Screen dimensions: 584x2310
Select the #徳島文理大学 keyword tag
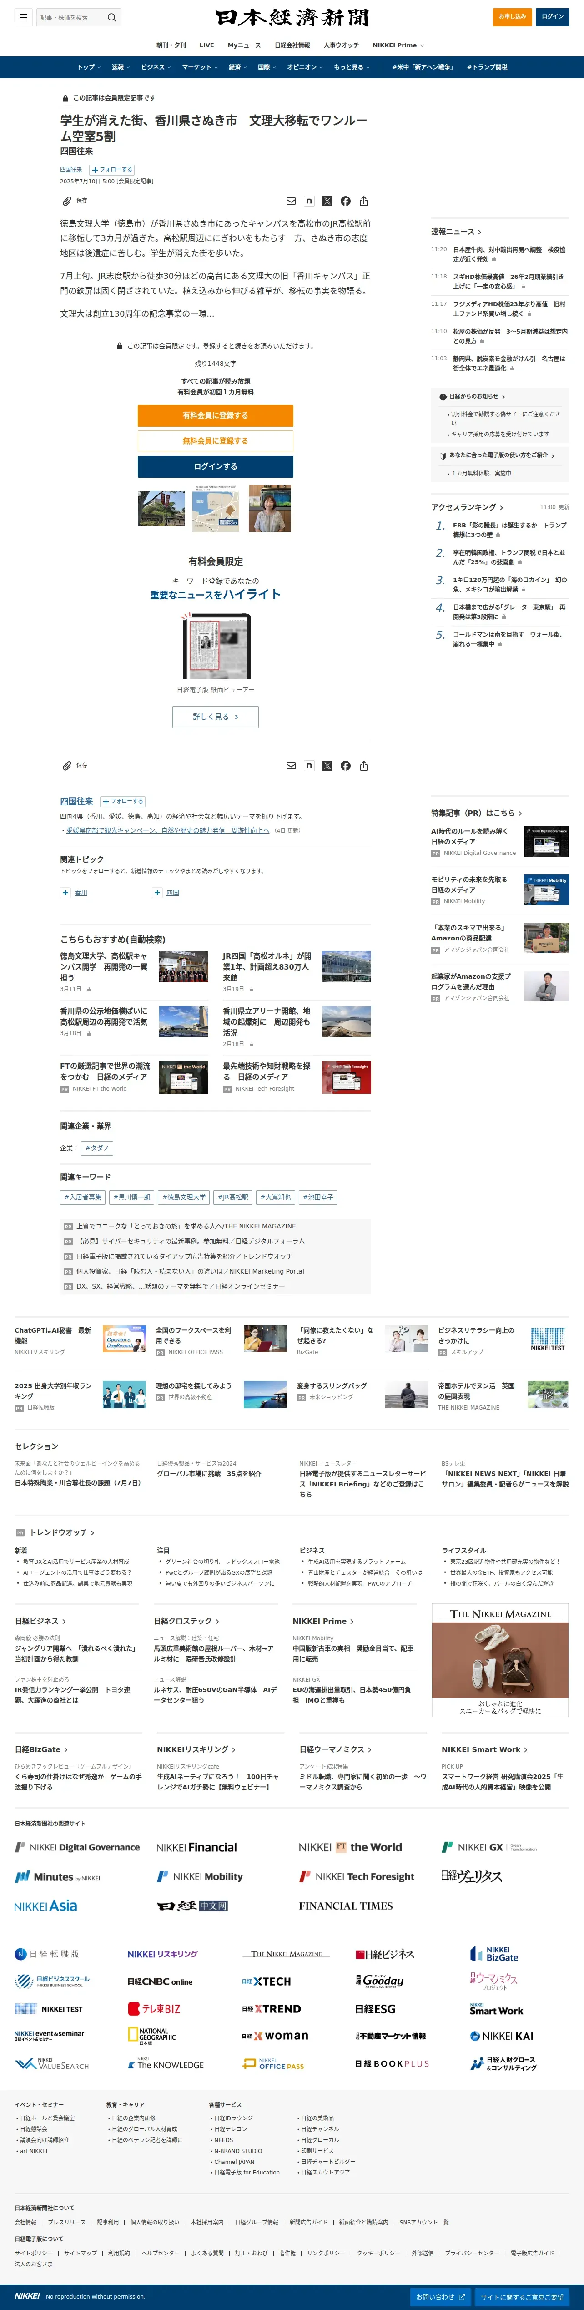click(184, 1196)
